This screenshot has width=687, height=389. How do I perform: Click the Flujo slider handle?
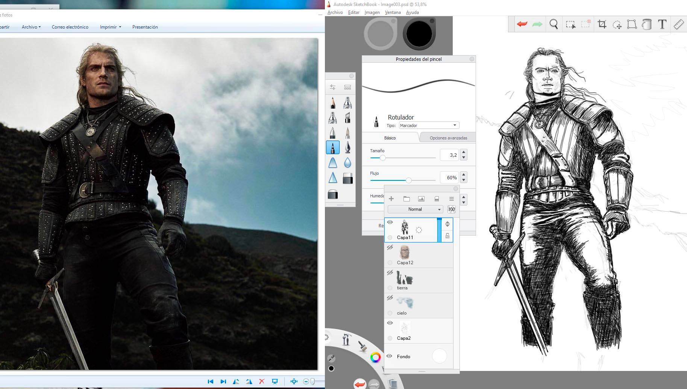pyautogui.click(x=409, y=180)
